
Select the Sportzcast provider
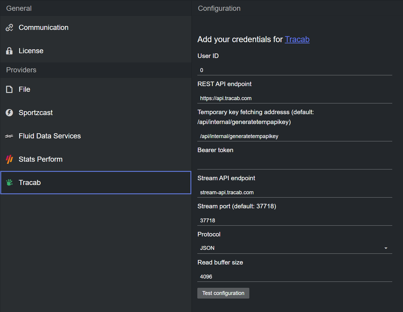tap(36, 113)
